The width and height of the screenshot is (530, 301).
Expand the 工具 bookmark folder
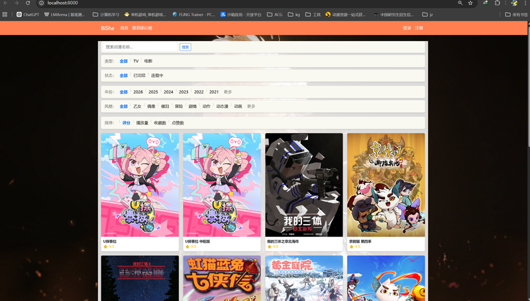tap(313, 15)
